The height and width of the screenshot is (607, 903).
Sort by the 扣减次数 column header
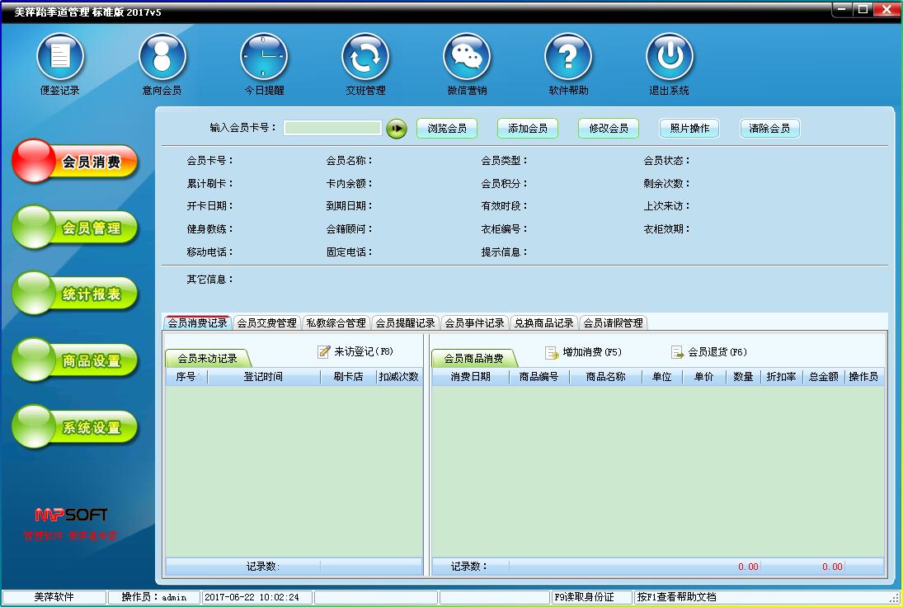(398, 377)
